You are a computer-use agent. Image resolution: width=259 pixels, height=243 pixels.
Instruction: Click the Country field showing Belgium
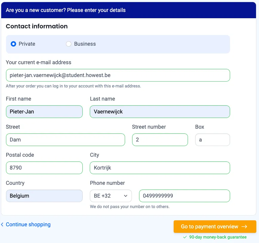pos(44,196)
